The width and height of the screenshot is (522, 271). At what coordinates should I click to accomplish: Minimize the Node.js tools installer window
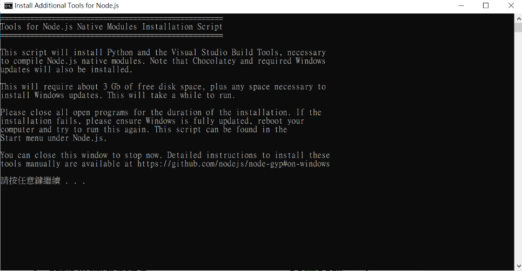pyautogui.click(x=461, y=5)
